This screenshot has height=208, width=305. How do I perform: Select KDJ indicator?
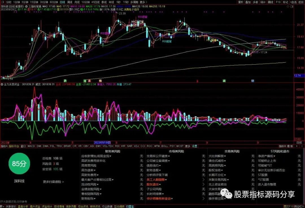click(x=136, y=146)
